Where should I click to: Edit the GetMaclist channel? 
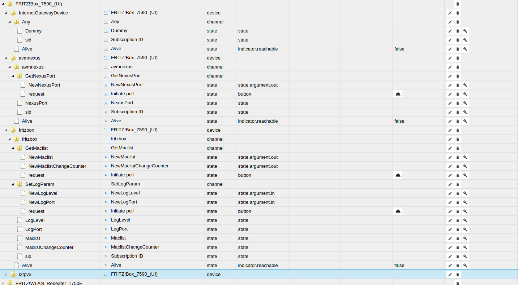450,148
